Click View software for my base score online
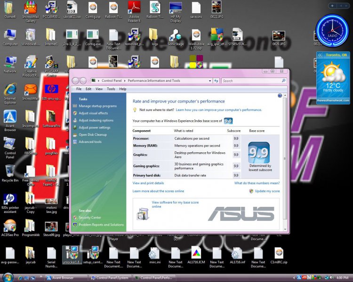 (x=175, y=204)
